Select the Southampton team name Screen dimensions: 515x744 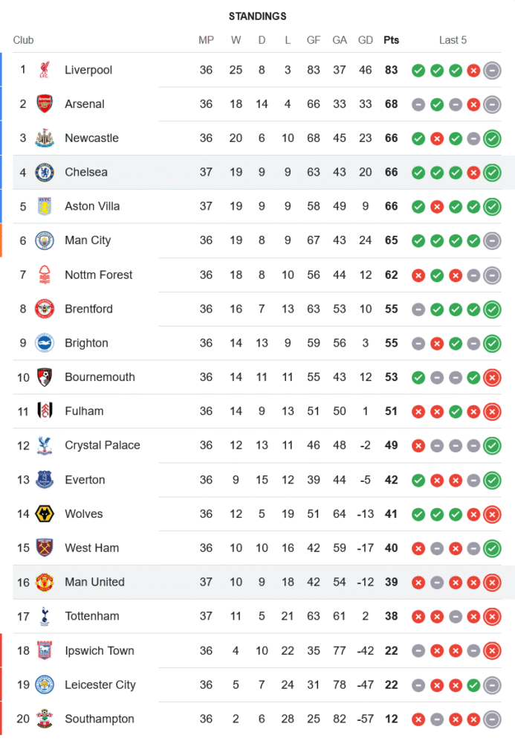pos(100,719)
